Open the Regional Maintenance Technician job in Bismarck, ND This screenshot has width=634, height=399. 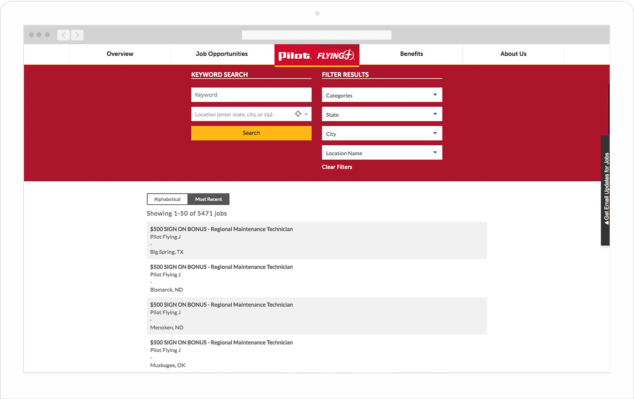tap(221, 267)
